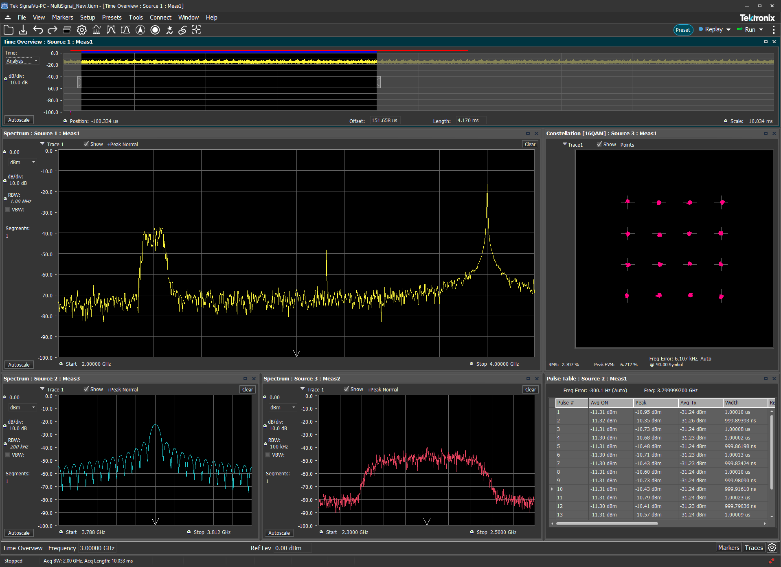Screen dimensions: 781x567
Task: Click Autoscale in Time Overview panel
Action: [x=19, y=120]
